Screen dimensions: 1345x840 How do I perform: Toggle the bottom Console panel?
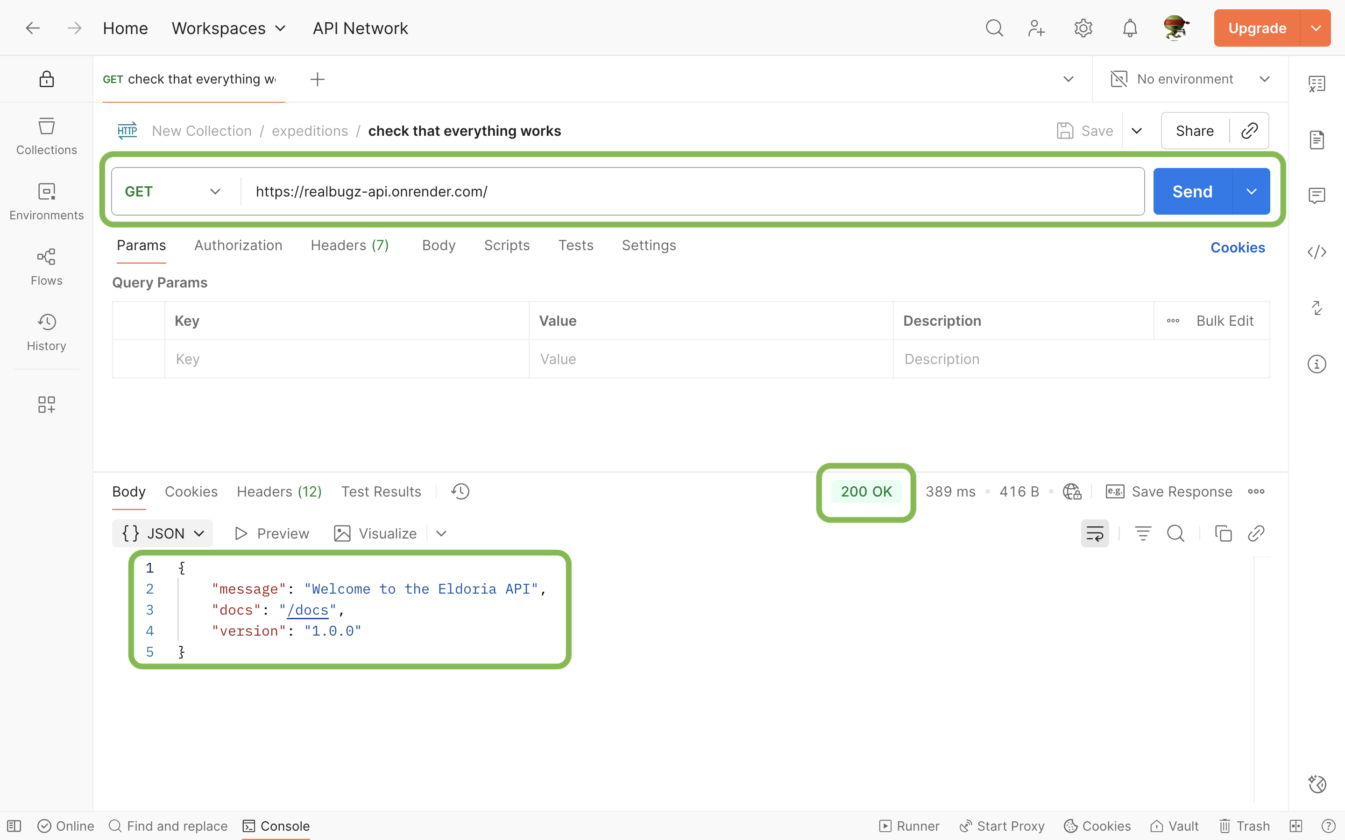click(276, 826)
